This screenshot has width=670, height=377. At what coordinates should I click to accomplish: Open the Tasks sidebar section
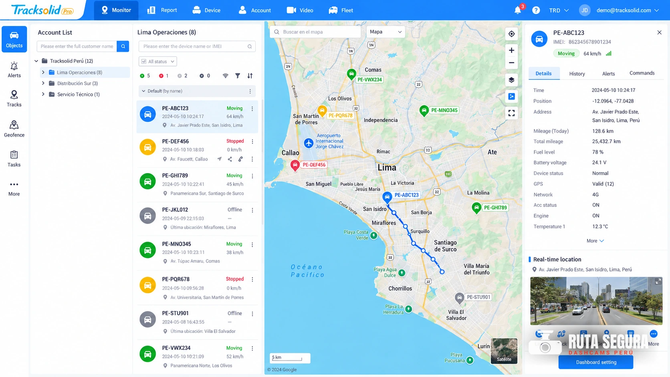coord(14,159)
